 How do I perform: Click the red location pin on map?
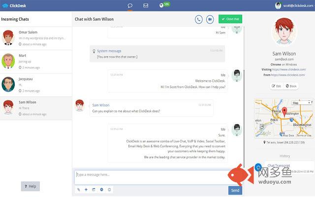click(x=284, y=112)
